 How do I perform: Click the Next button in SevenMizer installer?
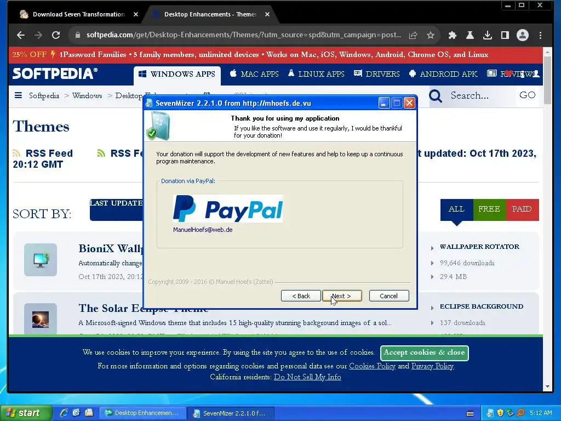pyautogui.click(x=342, y=295)
